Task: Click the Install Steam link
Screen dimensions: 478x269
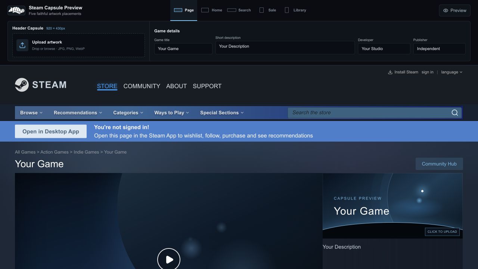Action: click(x=403, y=72)
